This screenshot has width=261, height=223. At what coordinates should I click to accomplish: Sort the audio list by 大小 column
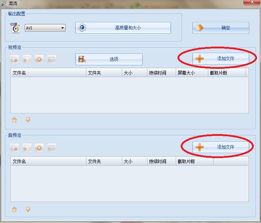134,161
